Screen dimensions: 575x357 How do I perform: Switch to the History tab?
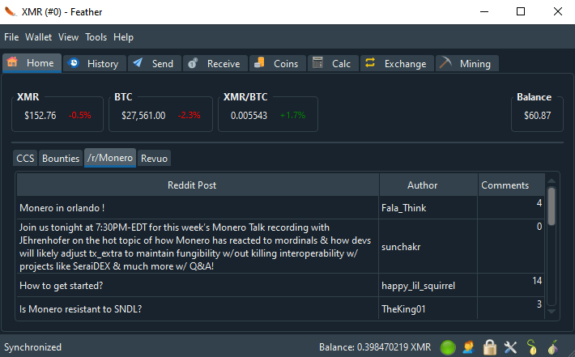click(x=94, y=63)
